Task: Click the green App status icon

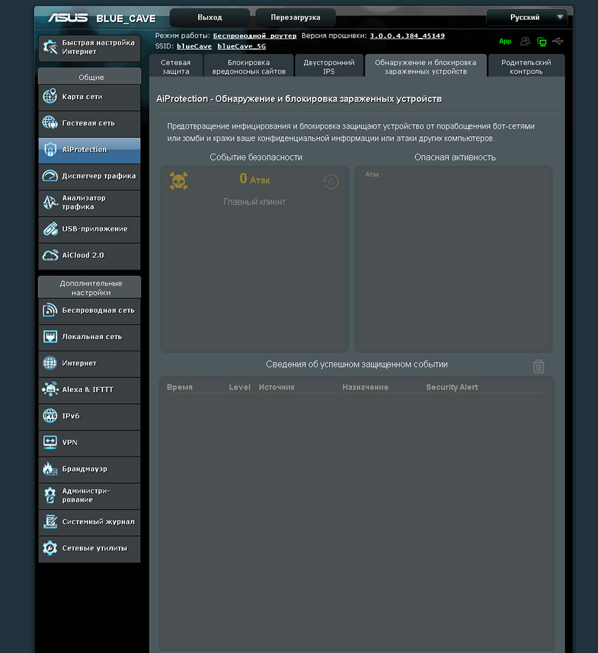Action: (x=505, y=41)
